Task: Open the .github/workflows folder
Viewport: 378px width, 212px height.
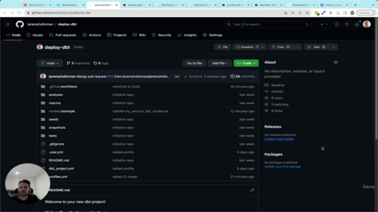Action: [63, 87]
